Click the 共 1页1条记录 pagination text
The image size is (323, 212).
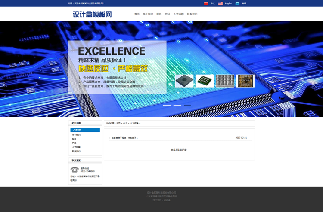pyautogui.click(x=179, y=150)
